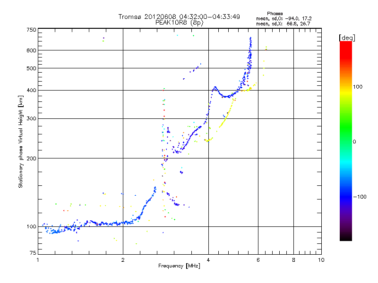Click the y-axis tick label '400'
378x283 pixels.
click(x=31, y=90)
